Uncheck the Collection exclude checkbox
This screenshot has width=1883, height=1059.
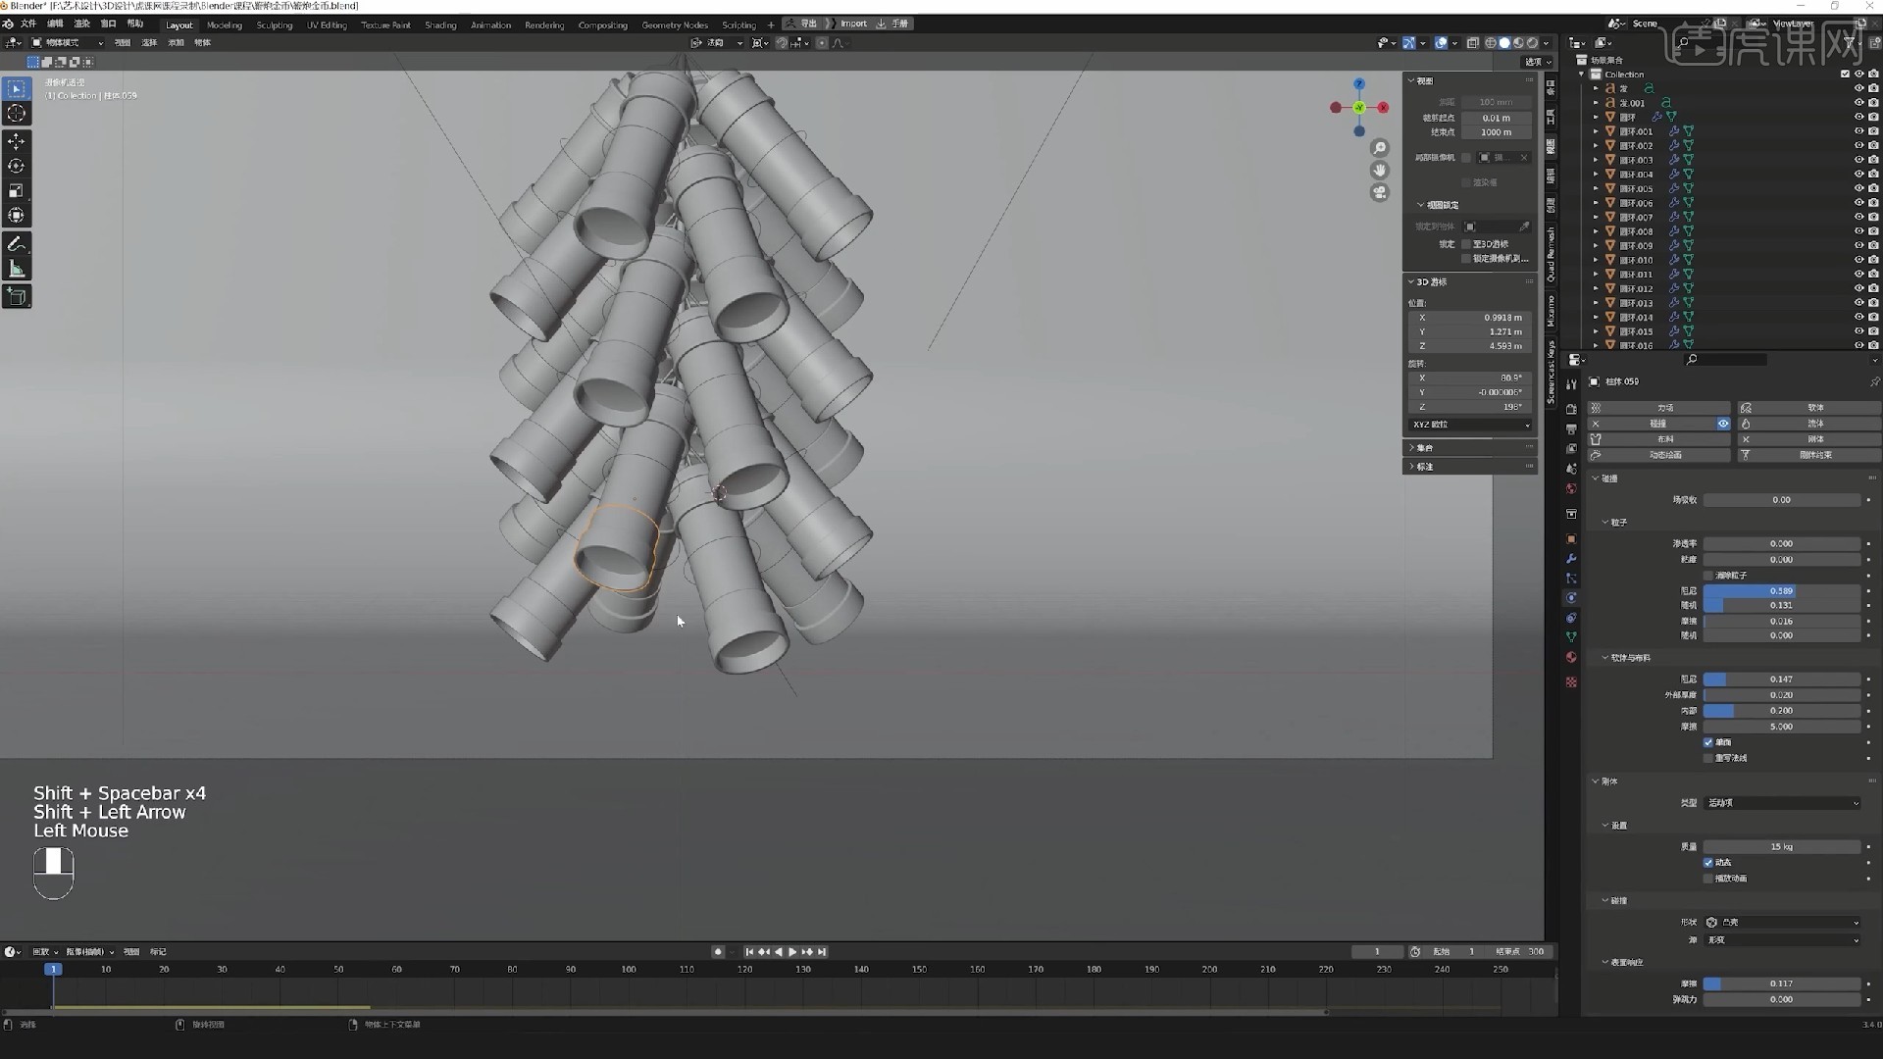click(x=1845, y=75)
